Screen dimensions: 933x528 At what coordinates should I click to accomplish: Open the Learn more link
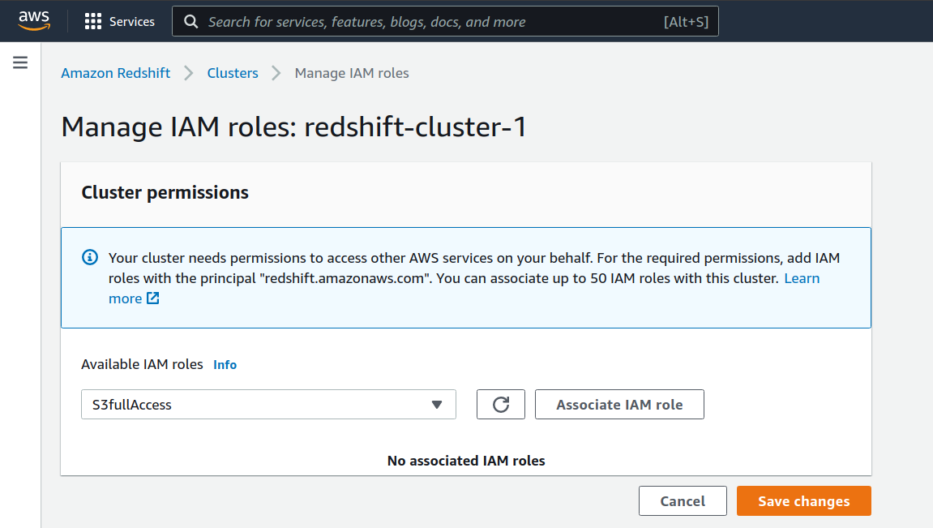(801, 278)
